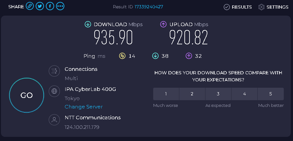293x141 pixels.
Task: Open the Settings page
Action: pyautogui.click(x=273, y=7)
